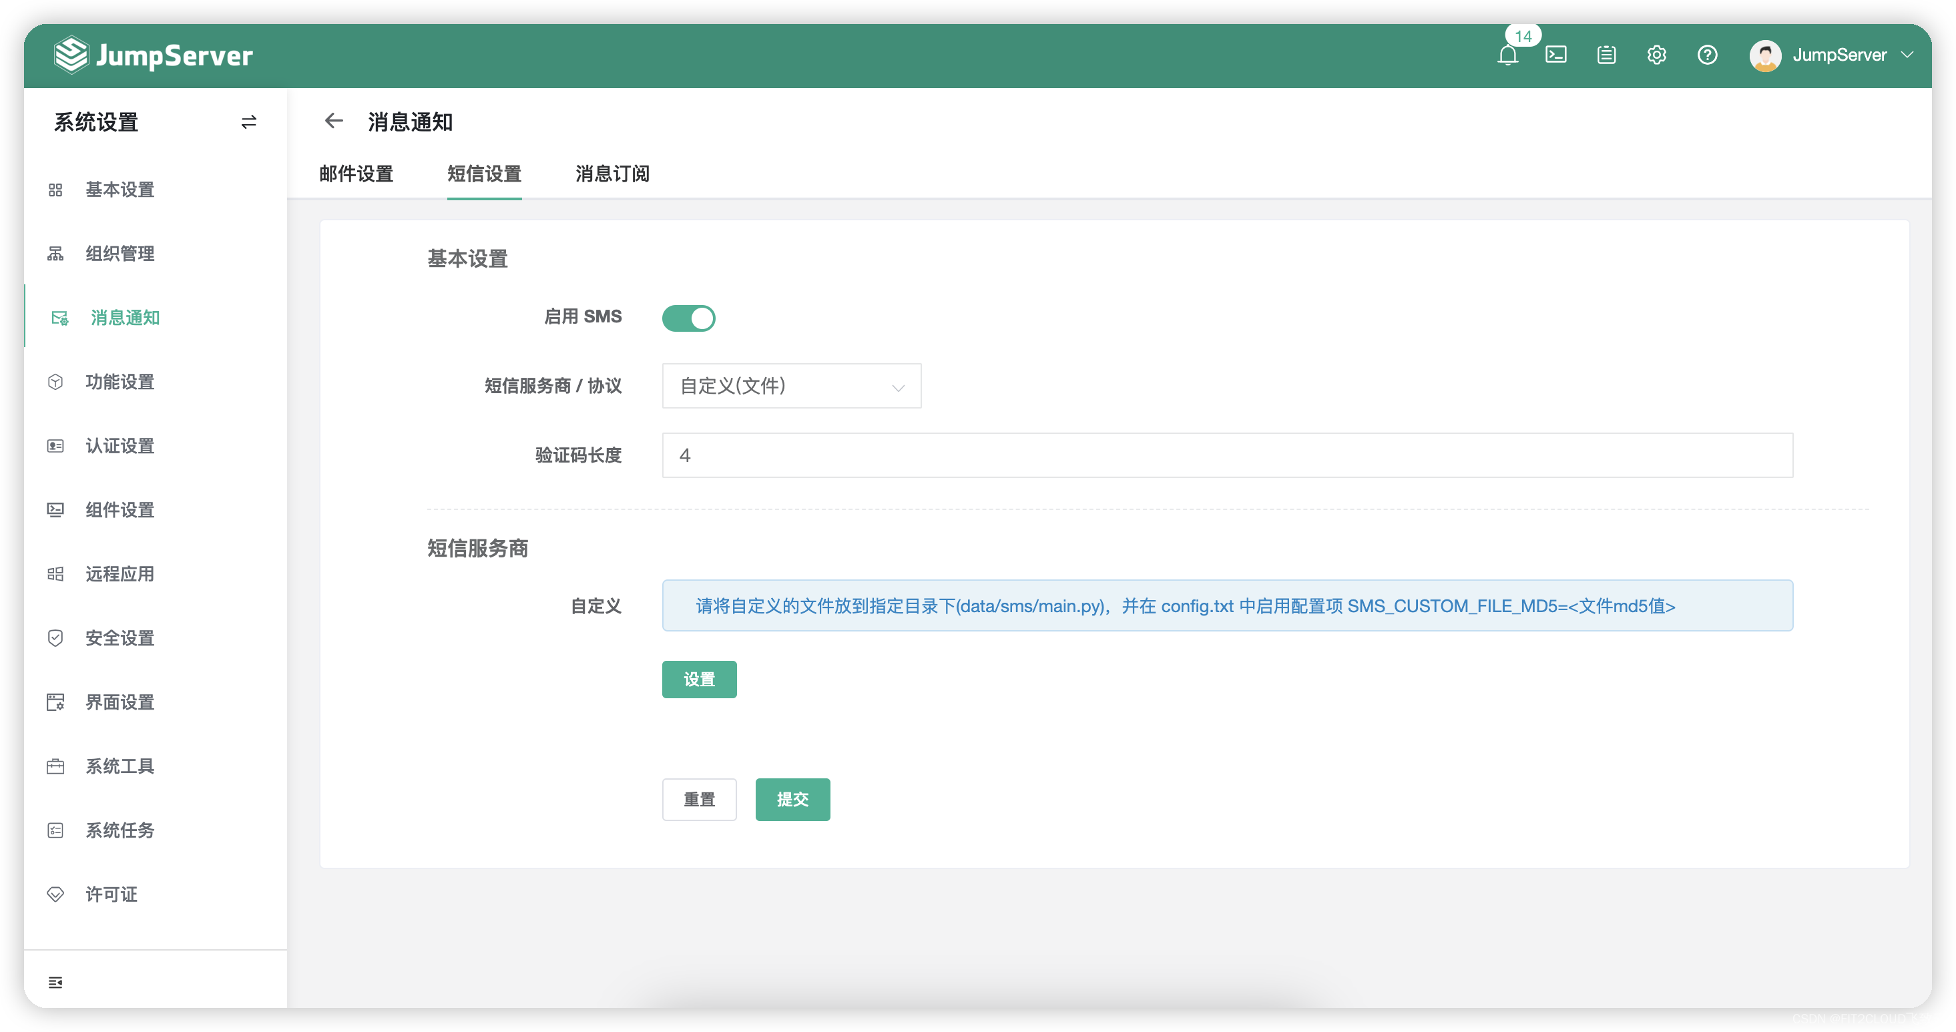Viewport: 1956px width, 1032px height.
Task: Click the JumpServer user avatar icon
Action: (x=1766, y=54)
